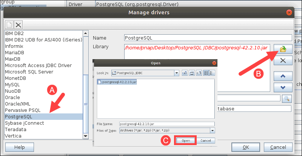Close the Open file dialog
Screen dimensions: 302x156
tap(214, 63)
